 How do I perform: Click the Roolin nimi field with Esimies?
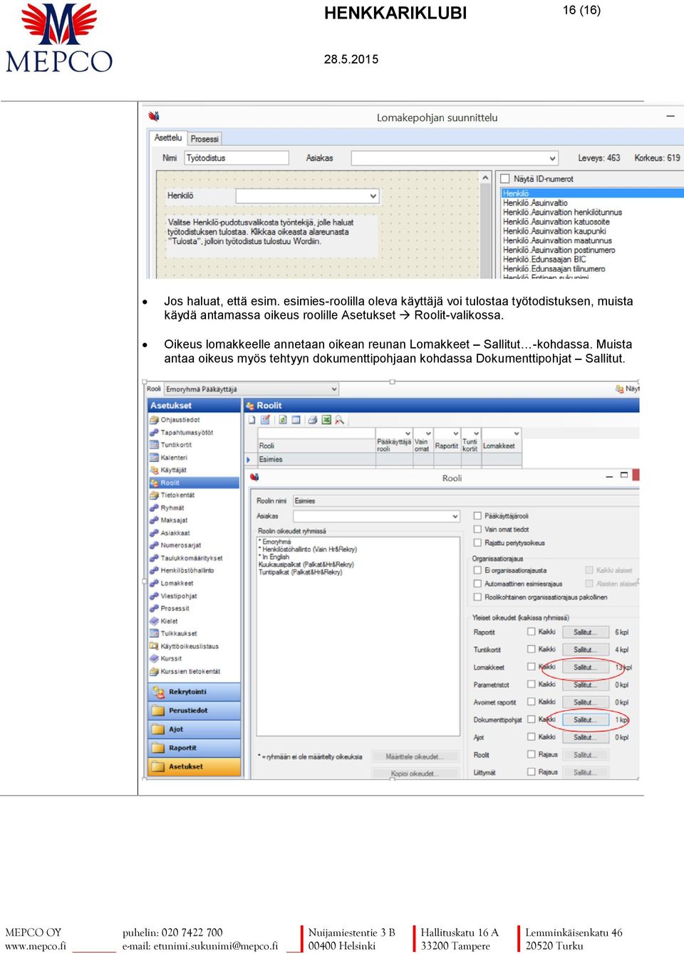377,501
